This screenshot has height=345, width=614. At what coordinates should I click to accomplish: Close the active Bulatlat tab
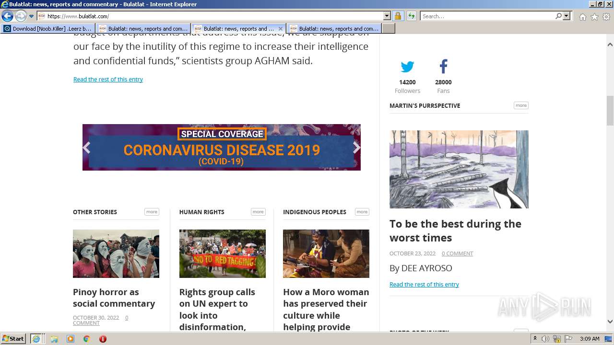[x=281, y=29]
